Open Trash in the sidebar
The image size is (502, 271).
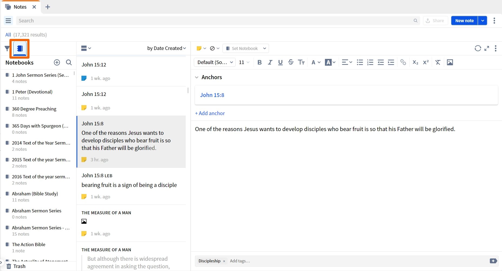(x=16, y=266)
